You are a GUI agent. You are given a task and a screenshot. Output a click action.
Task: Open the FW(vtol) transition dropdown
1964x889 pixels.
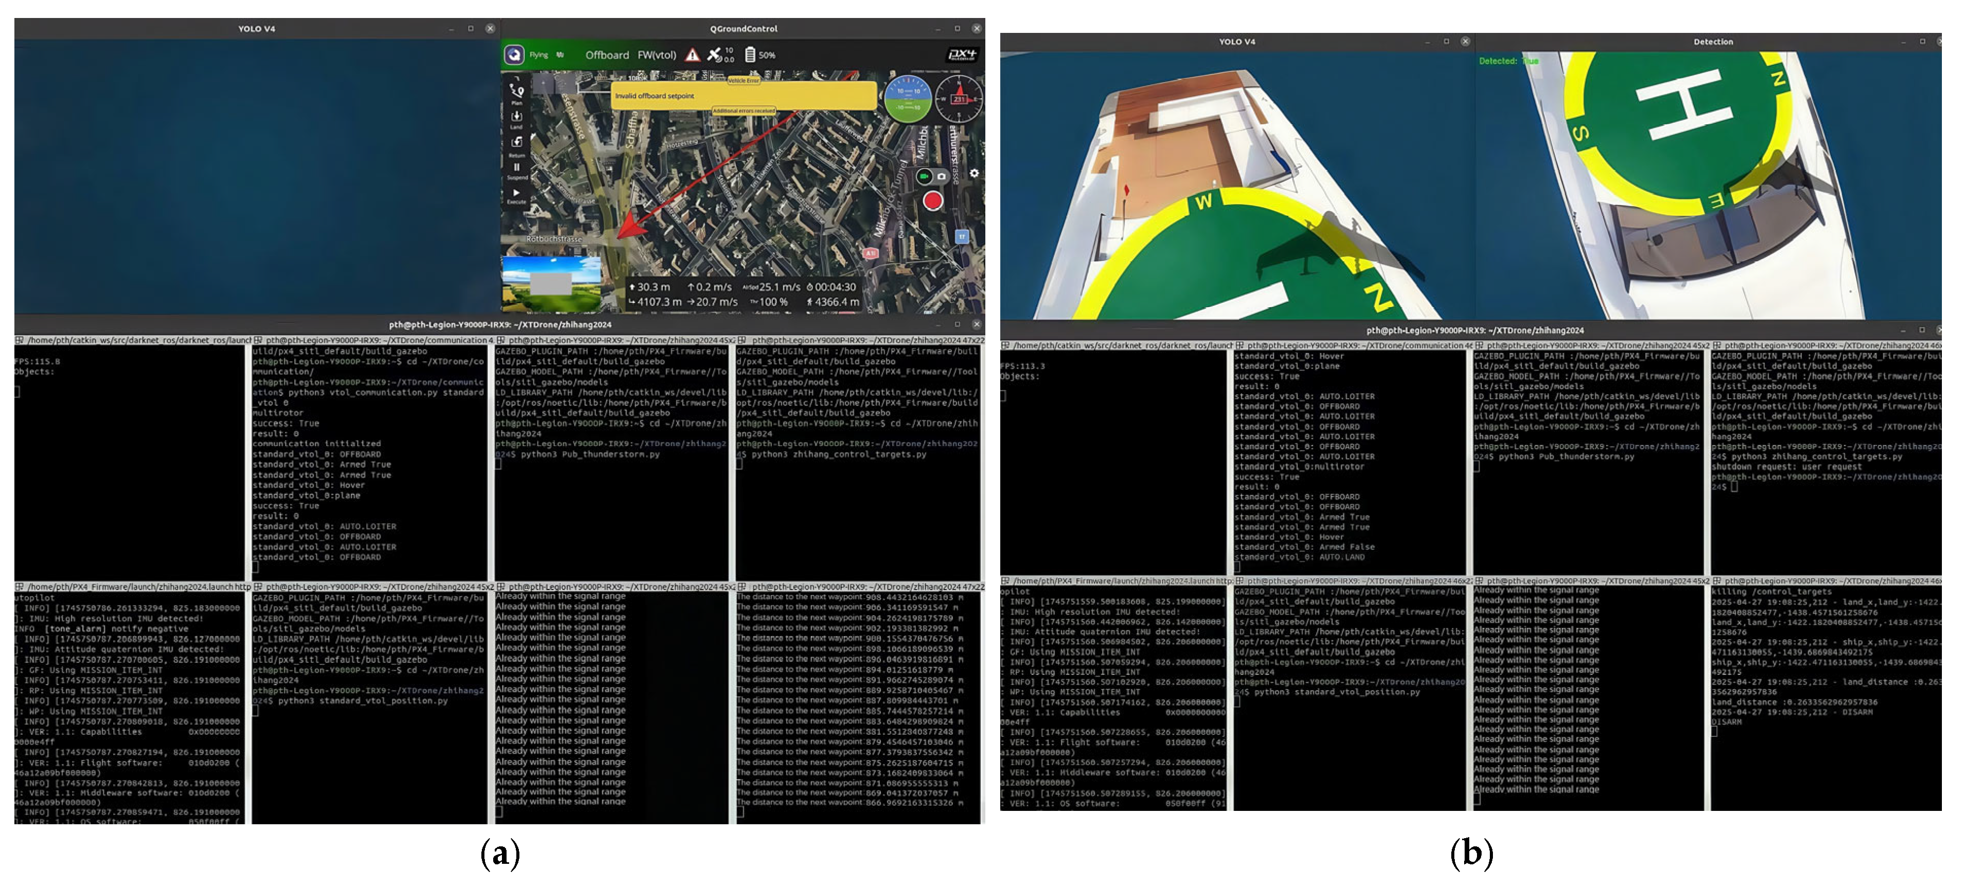click(x=656, y=55)
